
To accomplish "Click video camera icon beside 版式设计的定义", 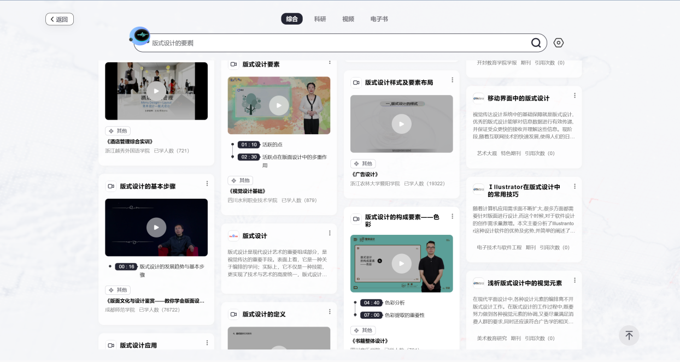I will [233, 314].
